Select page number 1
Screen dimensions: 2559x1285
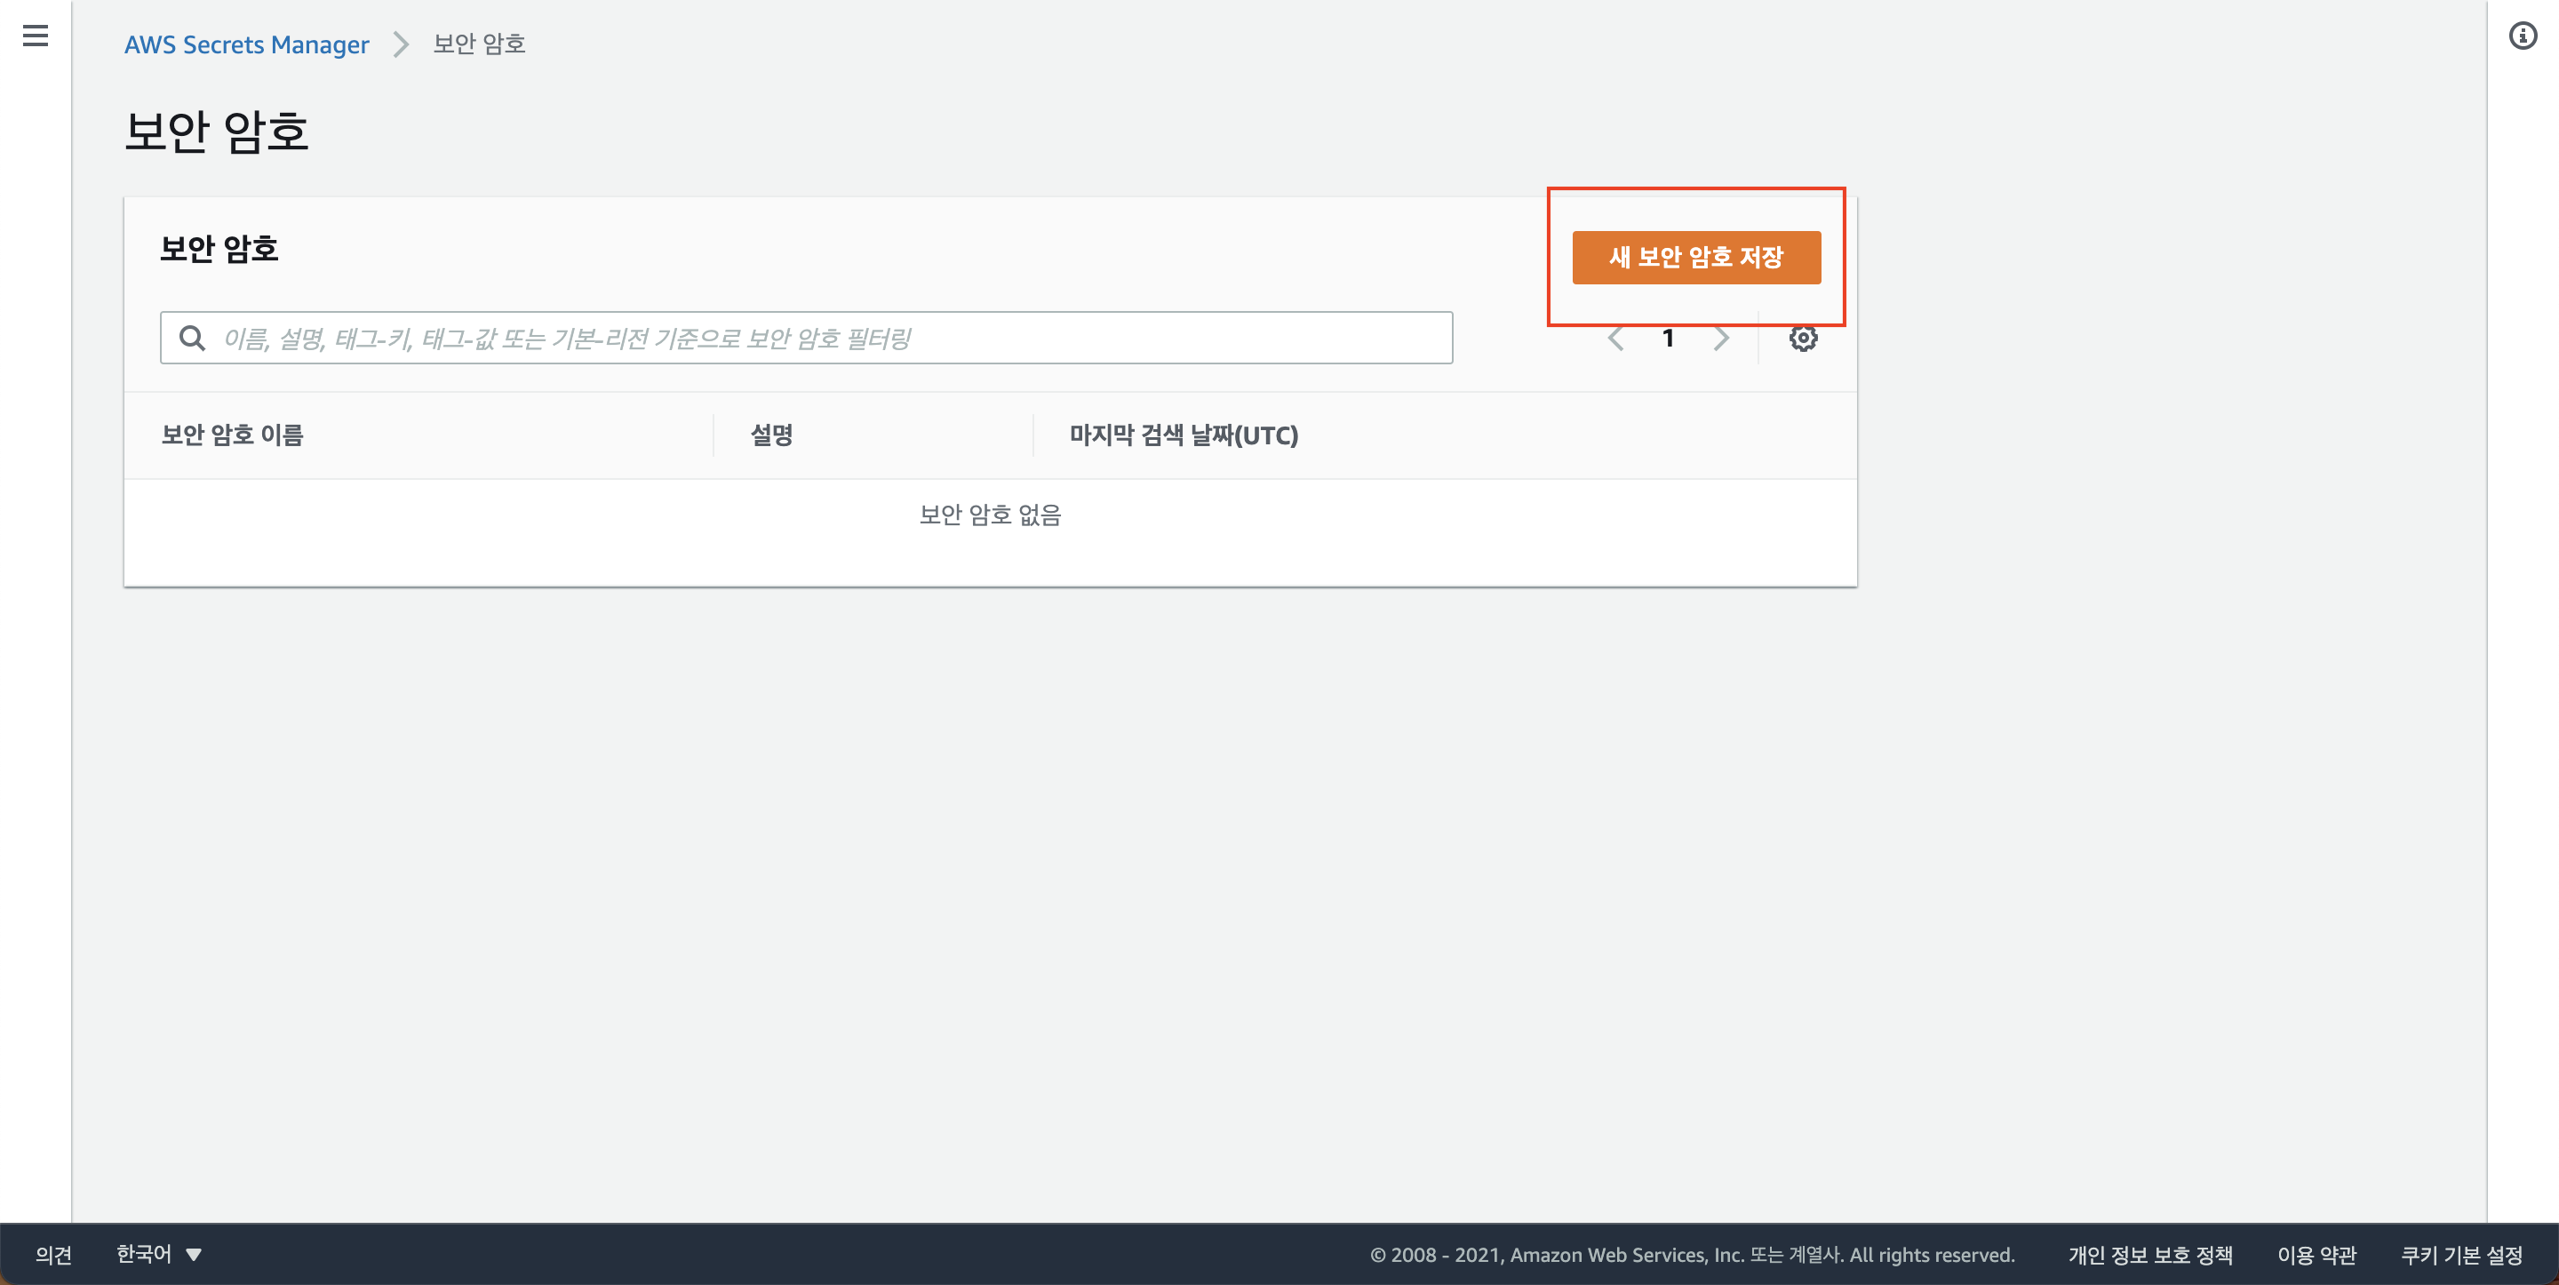click(x=1668, y=339)
